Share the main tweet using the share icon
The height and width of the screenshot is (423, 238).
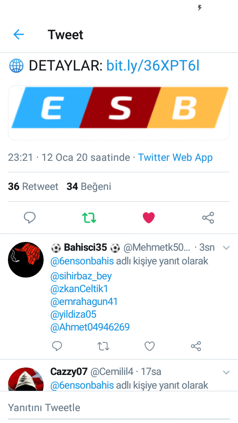click(208, 217)
